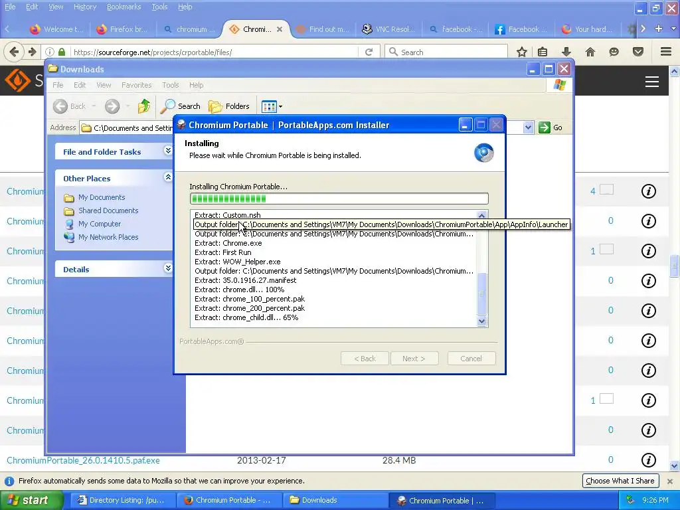Collapse Other Places panel
Viewport: 680px width, 510px height.
168,177
